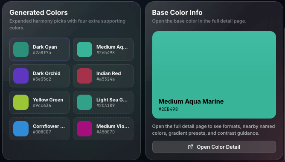Click the Light Sea G... name label

coord(112,100)
